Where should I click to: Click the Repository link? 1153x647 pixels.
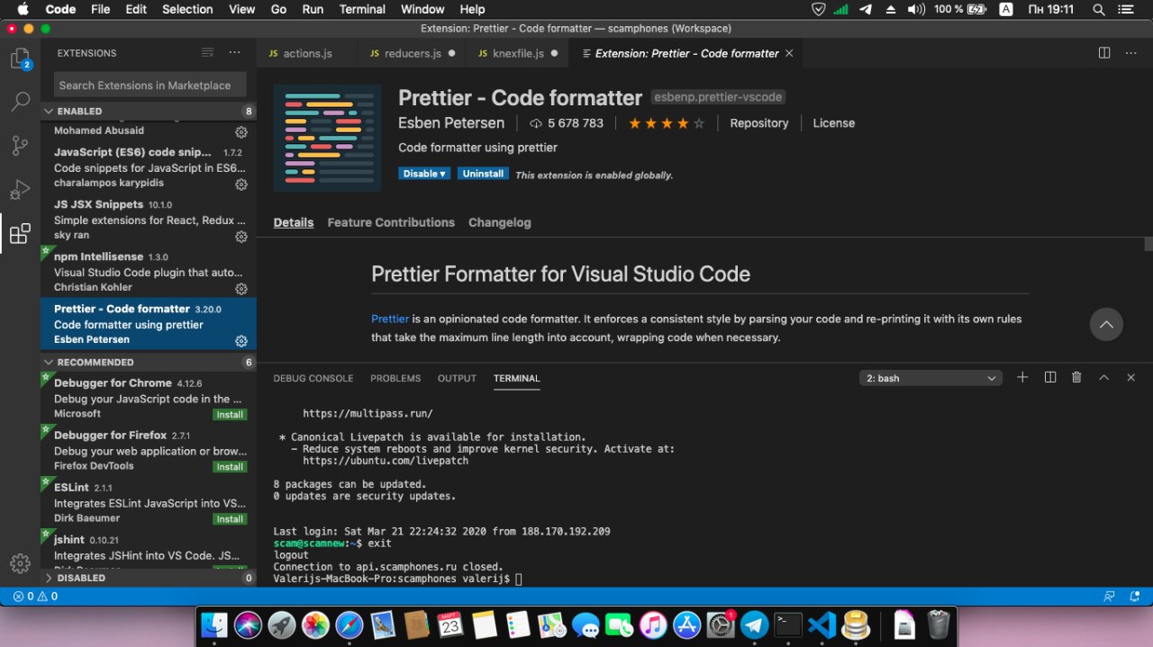[758, 123]
